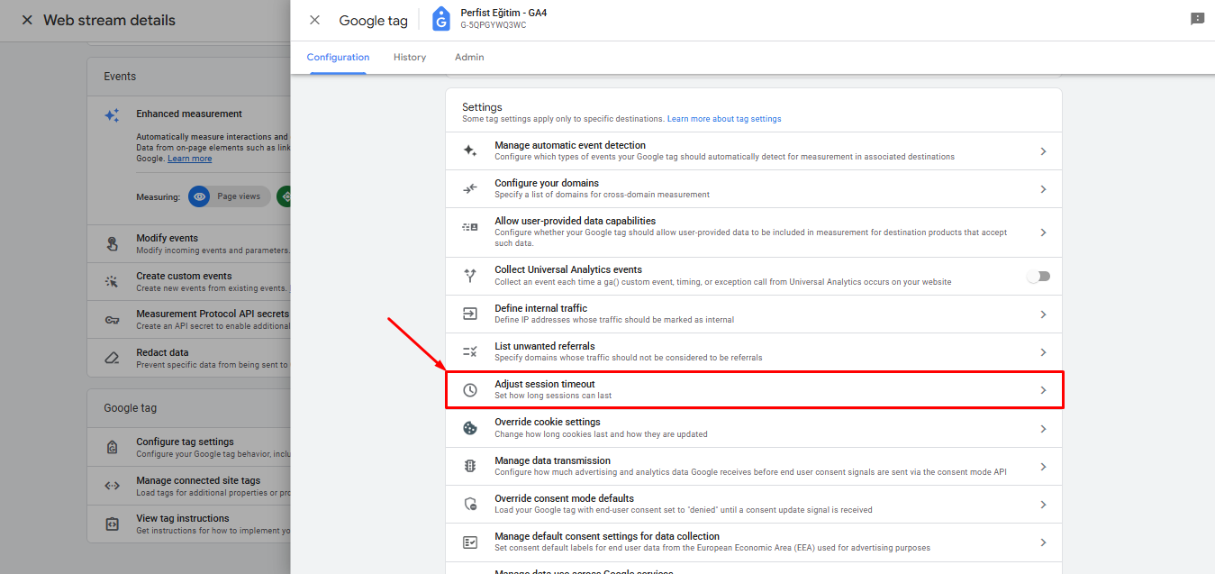Click the Define internal traffic arrow icon
1215x574 pixels.
click(x=470, y=314)
